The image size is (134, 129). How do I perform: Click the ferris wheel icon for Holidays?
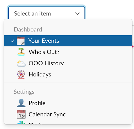tap(21, 74)
